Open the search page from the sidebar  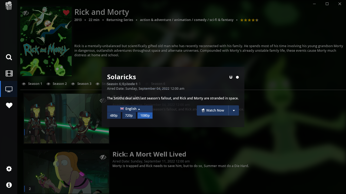tap(9, 57)
